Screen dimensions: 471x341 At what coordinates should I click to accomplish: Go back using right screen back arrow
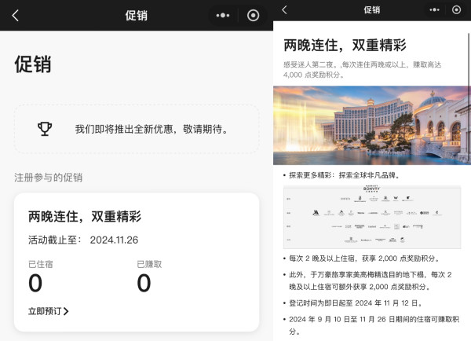pyautogui.click(x=284, y=10)
